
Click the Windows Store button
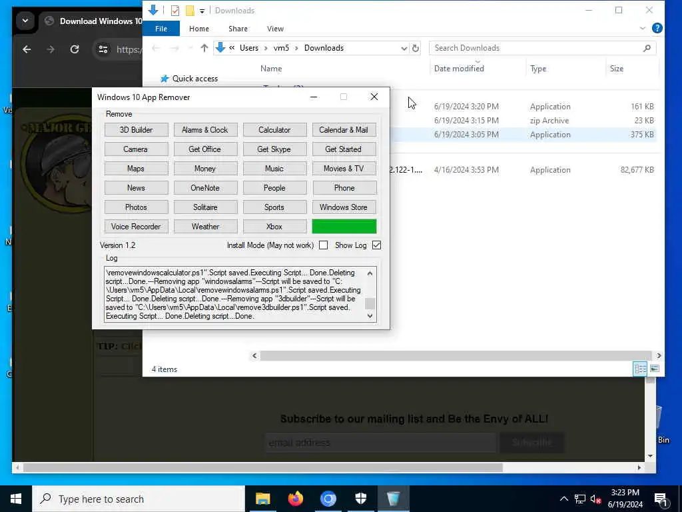(344, 207)
